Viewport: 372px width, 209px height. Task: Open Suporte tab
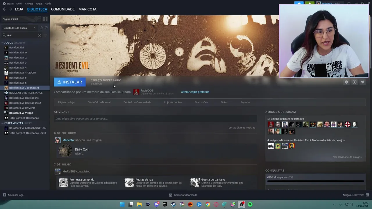click(245, 102)
